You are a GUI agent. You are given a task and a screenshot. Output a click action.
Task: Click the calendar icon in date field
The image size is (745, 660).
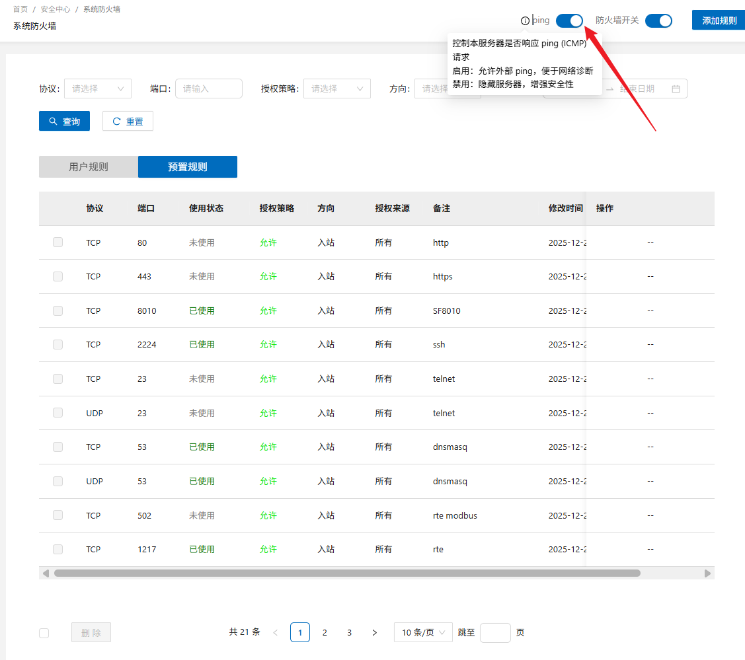pos(676,89)
